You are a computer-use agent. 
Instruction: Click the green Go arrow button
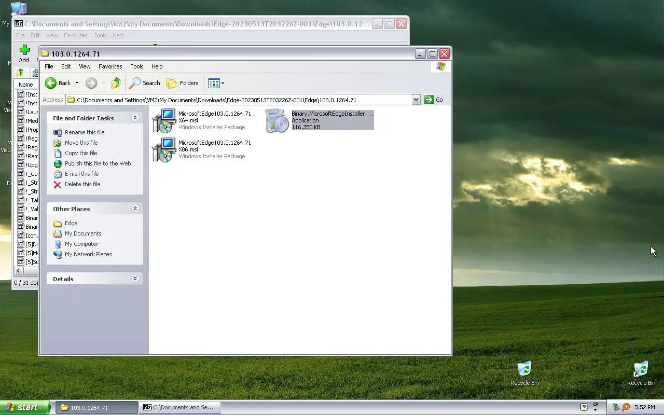click(x=429, y=100)
